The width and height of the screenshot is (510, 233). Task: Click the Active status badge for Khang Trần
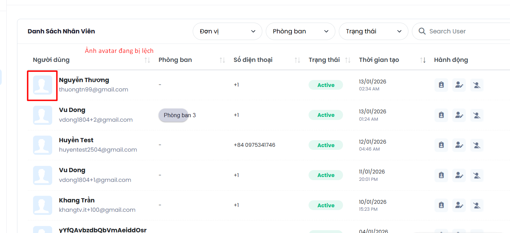tap(326, 205)
